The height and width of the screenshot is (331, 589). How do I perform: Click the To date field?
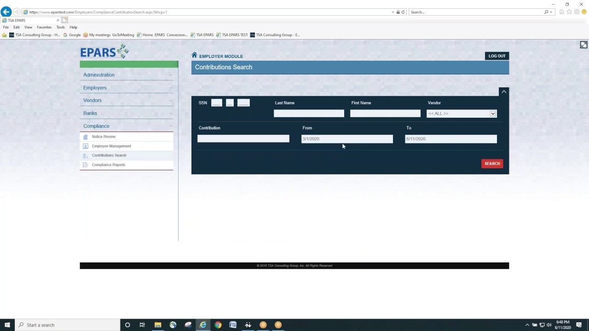(x=451, y=139)
